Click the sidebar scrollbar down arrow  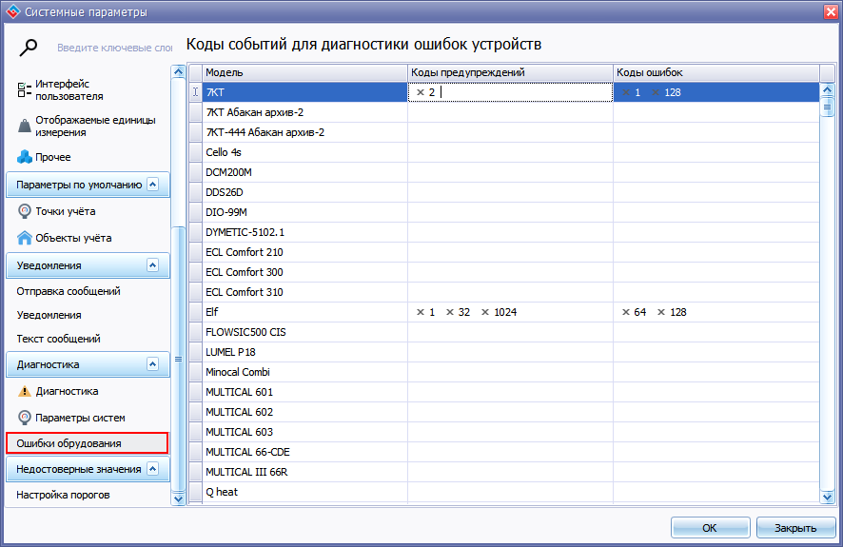[x=178, y=498]
